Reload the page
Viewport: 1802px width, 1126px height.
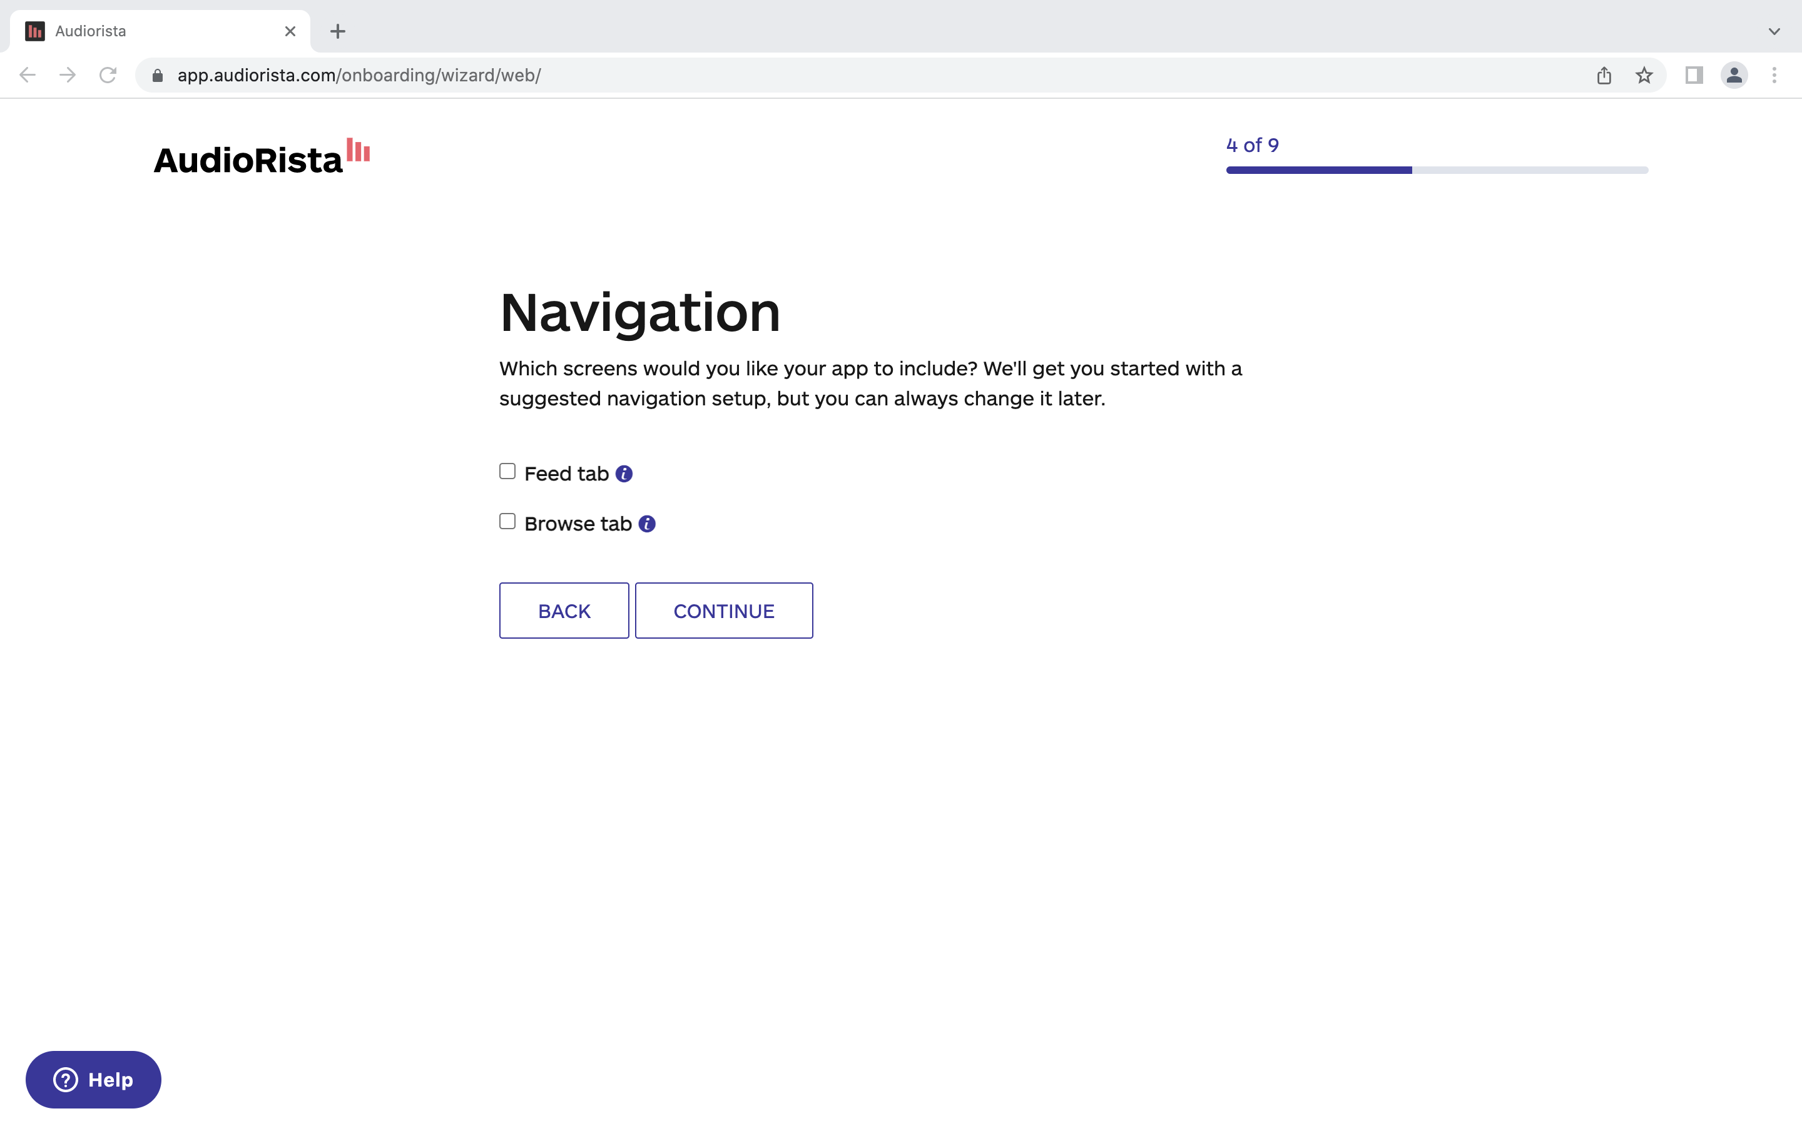108,75
